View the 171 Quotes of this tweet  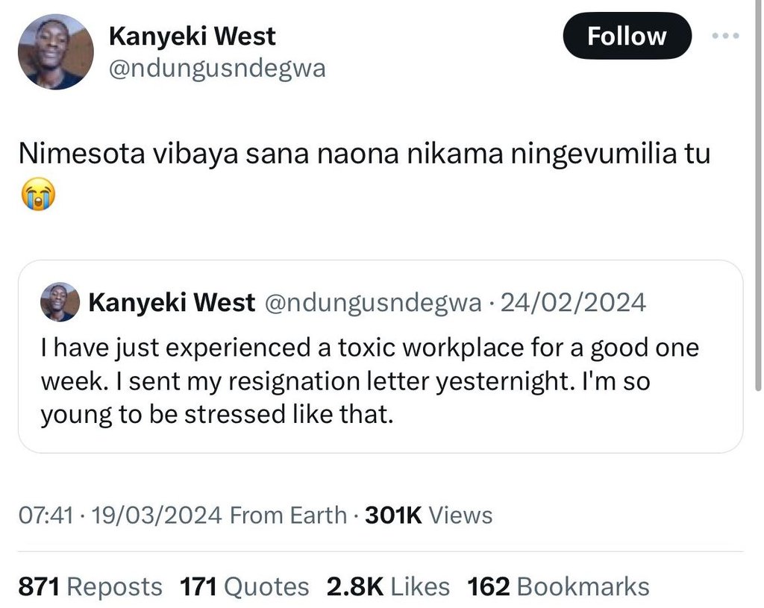tap(244, 586)
